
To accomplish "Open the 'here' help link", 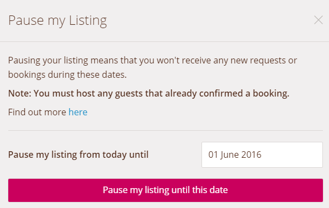I will [78, 112].
